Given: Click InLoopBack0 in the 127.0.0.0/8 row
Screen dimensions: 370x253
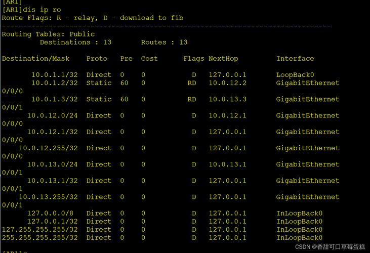Looking at the screenshot, I should coord(299,213).
